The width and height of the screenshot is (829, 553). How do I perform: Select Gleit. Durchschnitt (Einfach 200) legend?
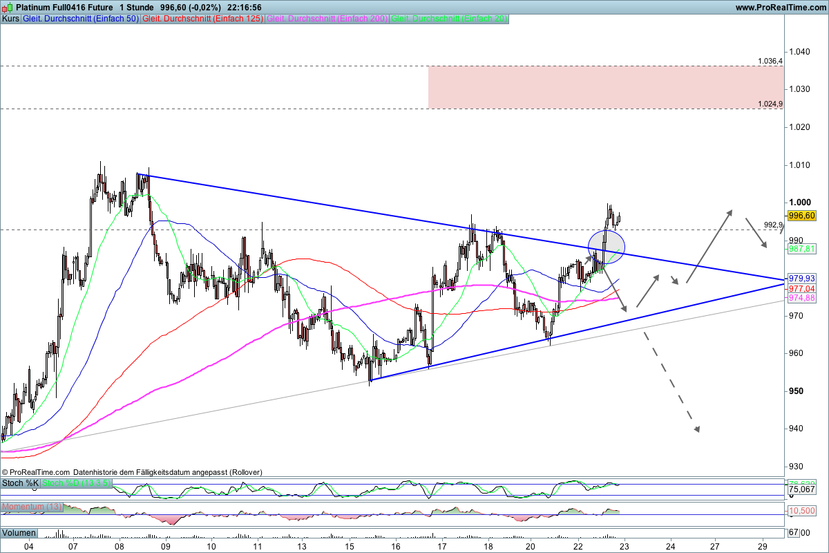(327, 19)
